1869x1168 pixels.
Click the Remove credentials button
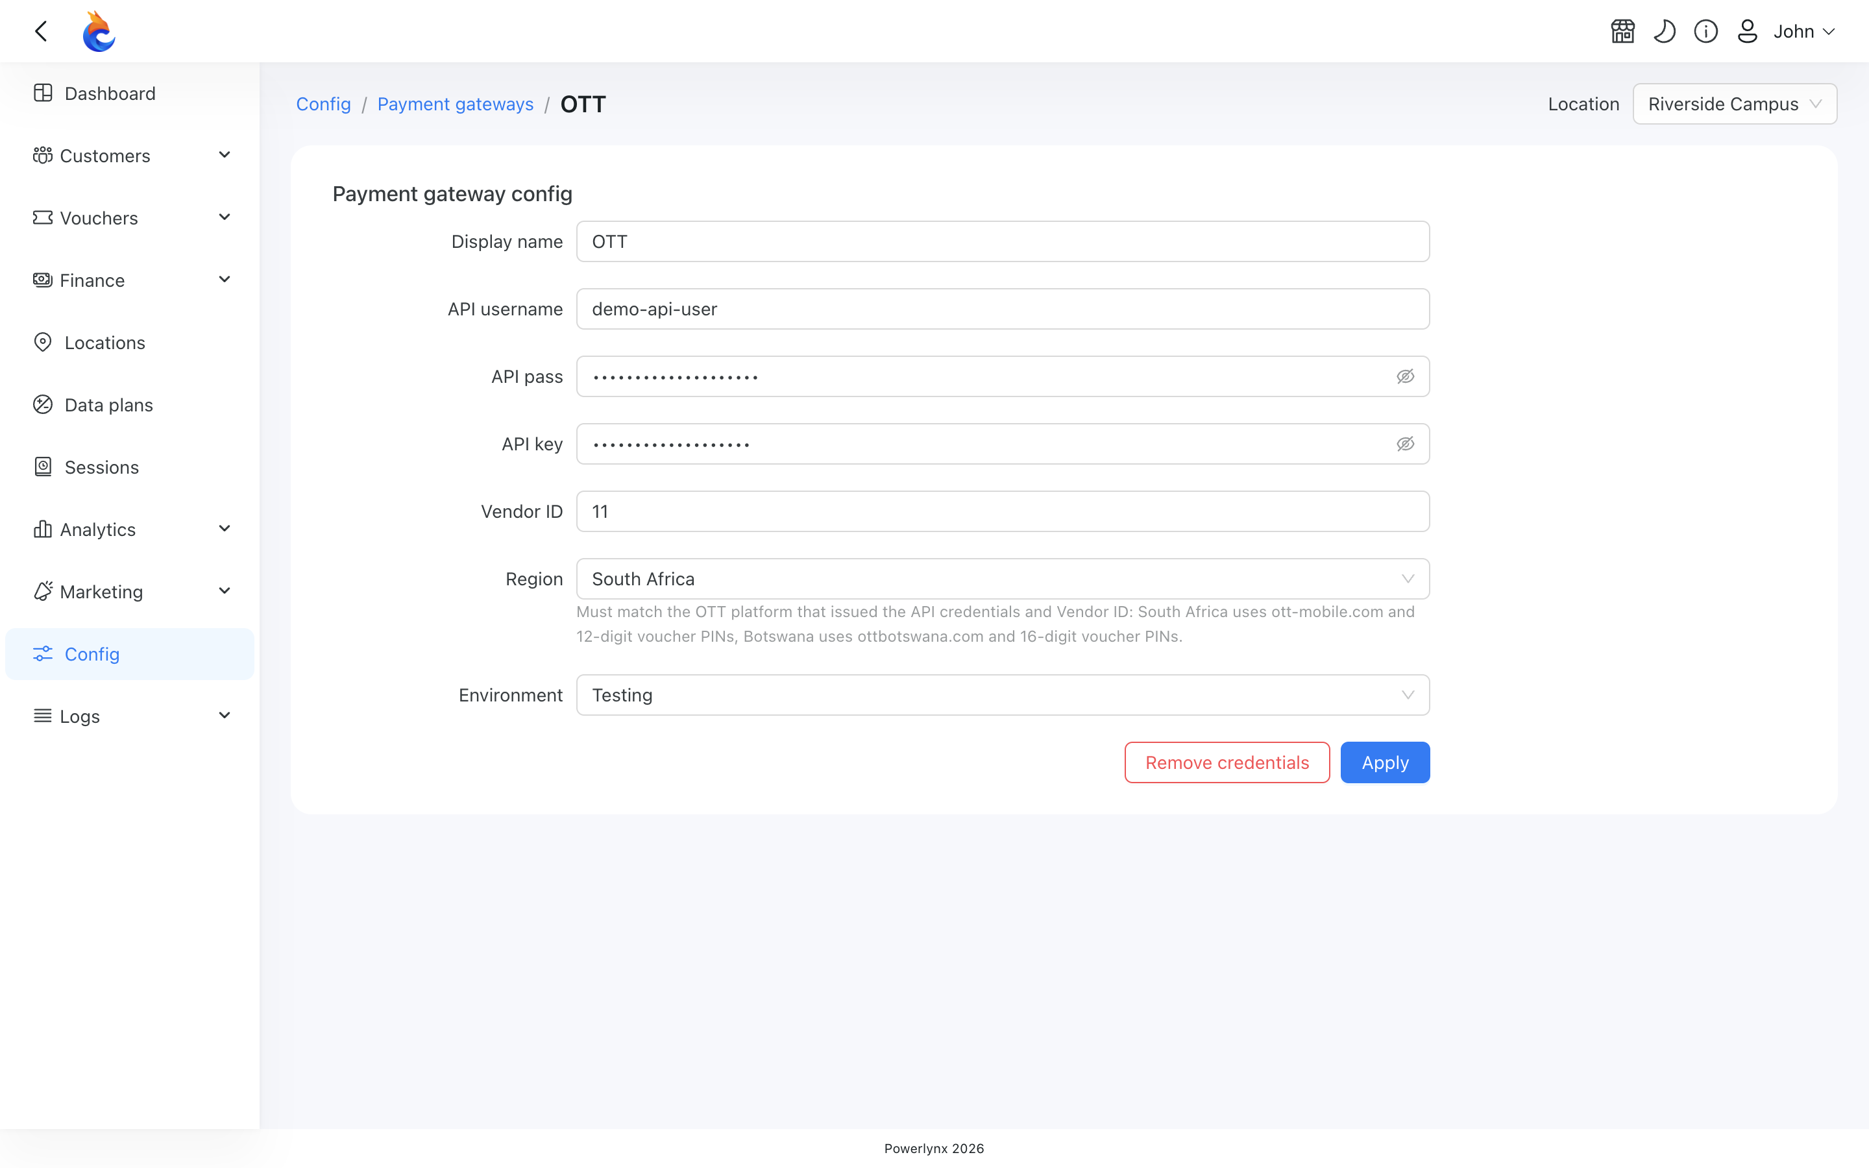[x=1227, y=762]
